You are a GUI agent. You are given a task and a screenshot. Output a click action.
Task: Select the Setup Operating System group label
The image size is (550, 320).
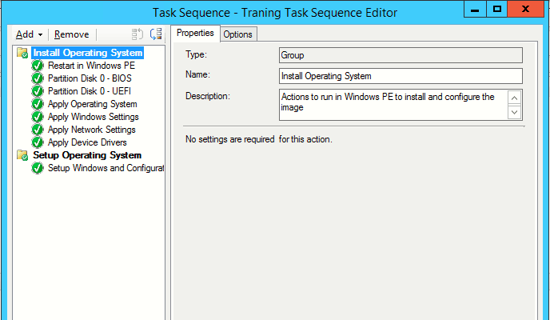coord(87,155)
